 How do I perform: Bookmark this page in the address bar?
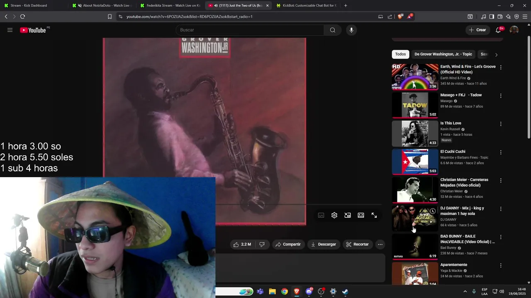110,17
